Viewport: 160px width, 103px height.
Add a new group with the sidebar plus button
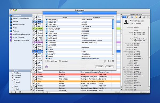[11, 92]
